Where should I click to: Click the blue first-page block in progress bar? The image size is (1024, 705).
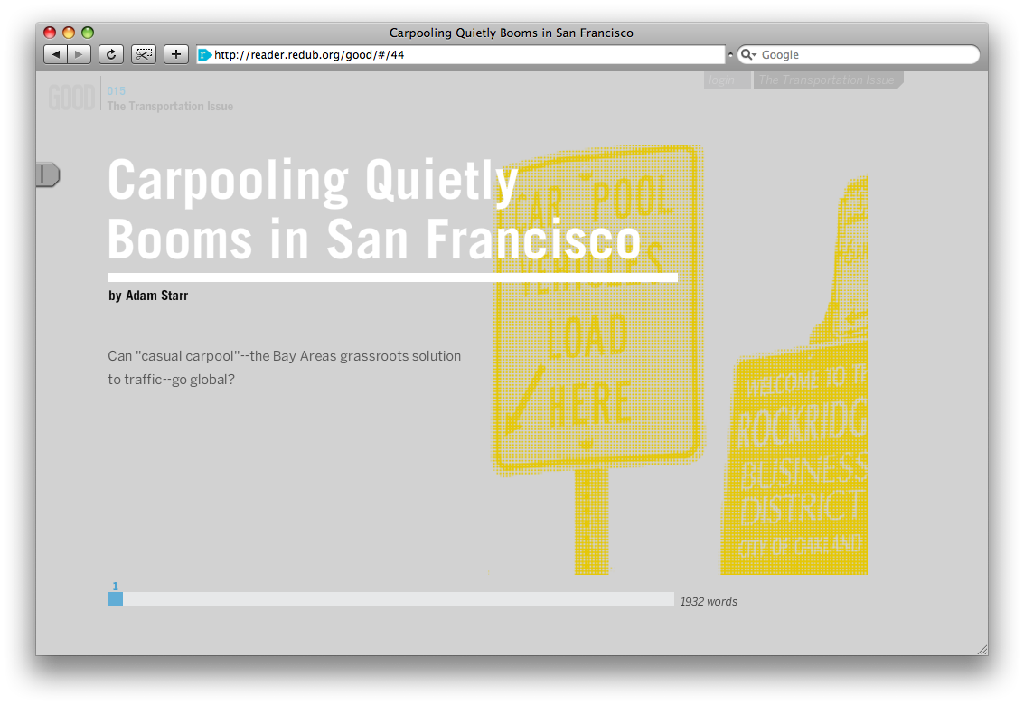pos(116,599)
